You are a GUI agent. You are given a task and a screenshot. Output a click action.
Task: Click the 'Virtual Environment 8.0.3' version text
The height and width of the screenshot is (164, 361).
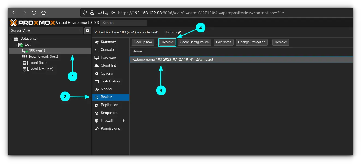pyautogui.click(x=77, y=23)
